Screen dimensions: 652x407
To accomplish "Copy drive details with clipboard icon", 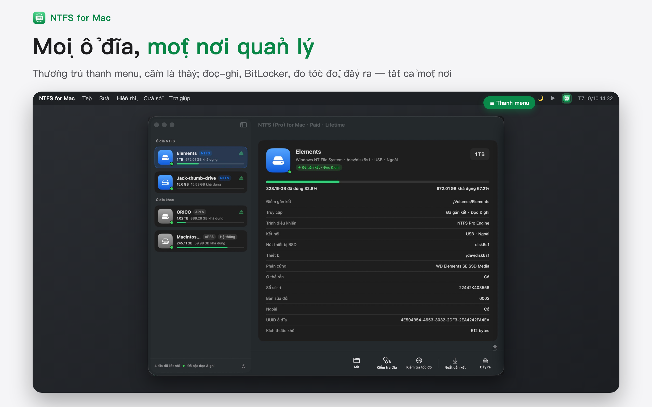I will pos(495,348).
